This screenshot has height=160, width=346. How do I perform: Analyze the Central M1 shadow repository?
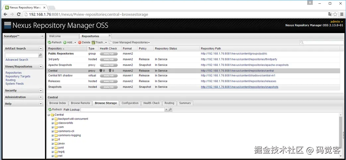click(x=108, y=76)
